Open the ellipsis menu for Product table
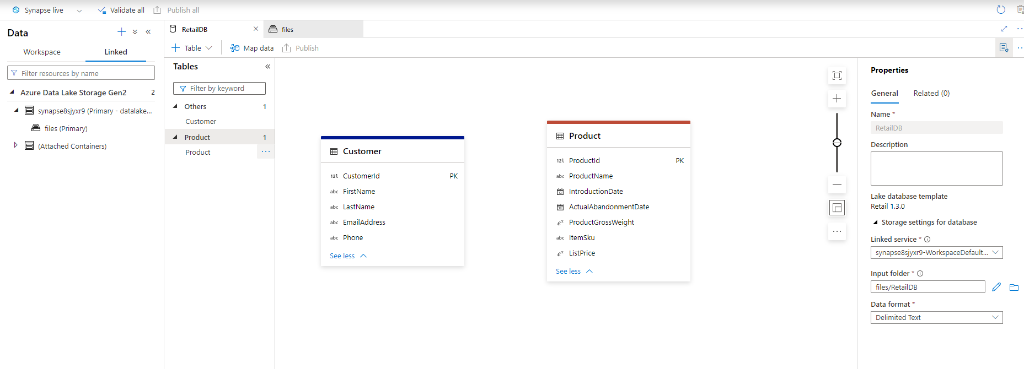Viewport: 1024px width, 369px height. point(266,151)
